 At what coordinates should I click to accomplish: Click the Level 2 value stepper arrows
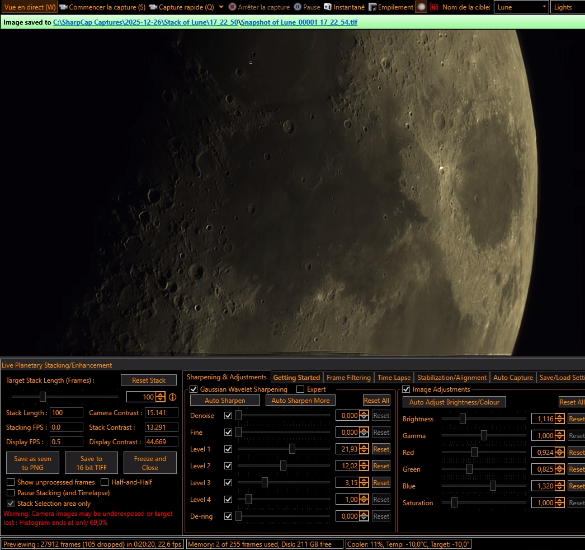pyautogui.click(x=364, y=466)
